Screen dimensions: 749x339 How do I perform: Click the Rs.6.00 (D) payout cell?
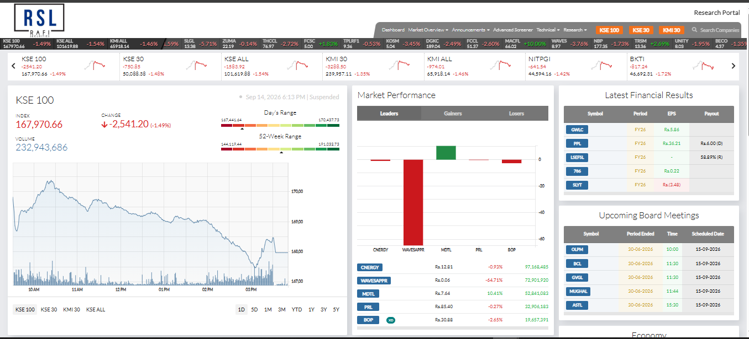click(x=711, y=143)
